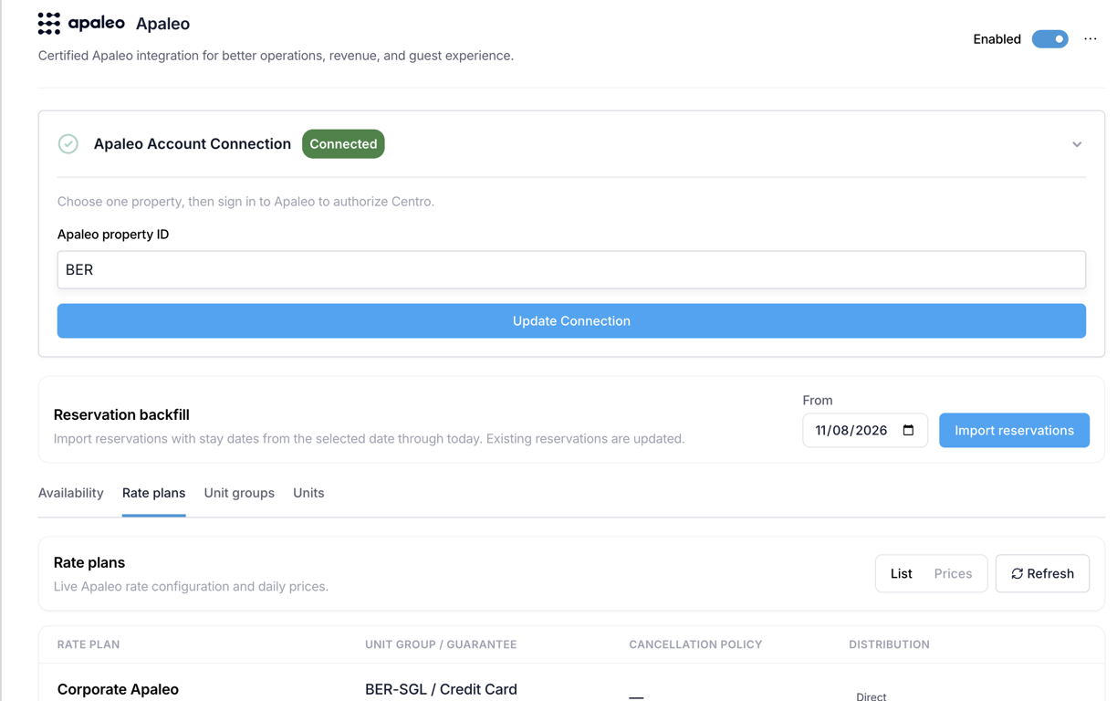Screen dimensions: 1117x701
Task: Focus the Apaleo property ID field
Action: [x=571, y=270]
